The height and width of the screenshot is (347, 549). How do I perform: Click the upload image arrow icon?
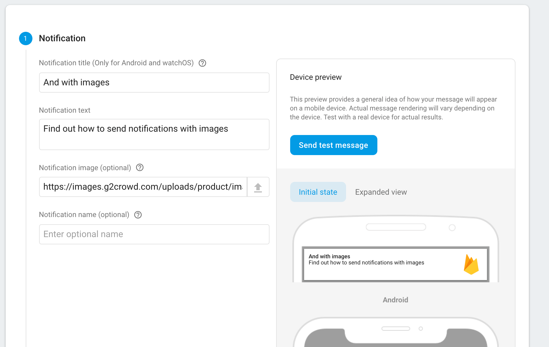[x=258, y=187]
